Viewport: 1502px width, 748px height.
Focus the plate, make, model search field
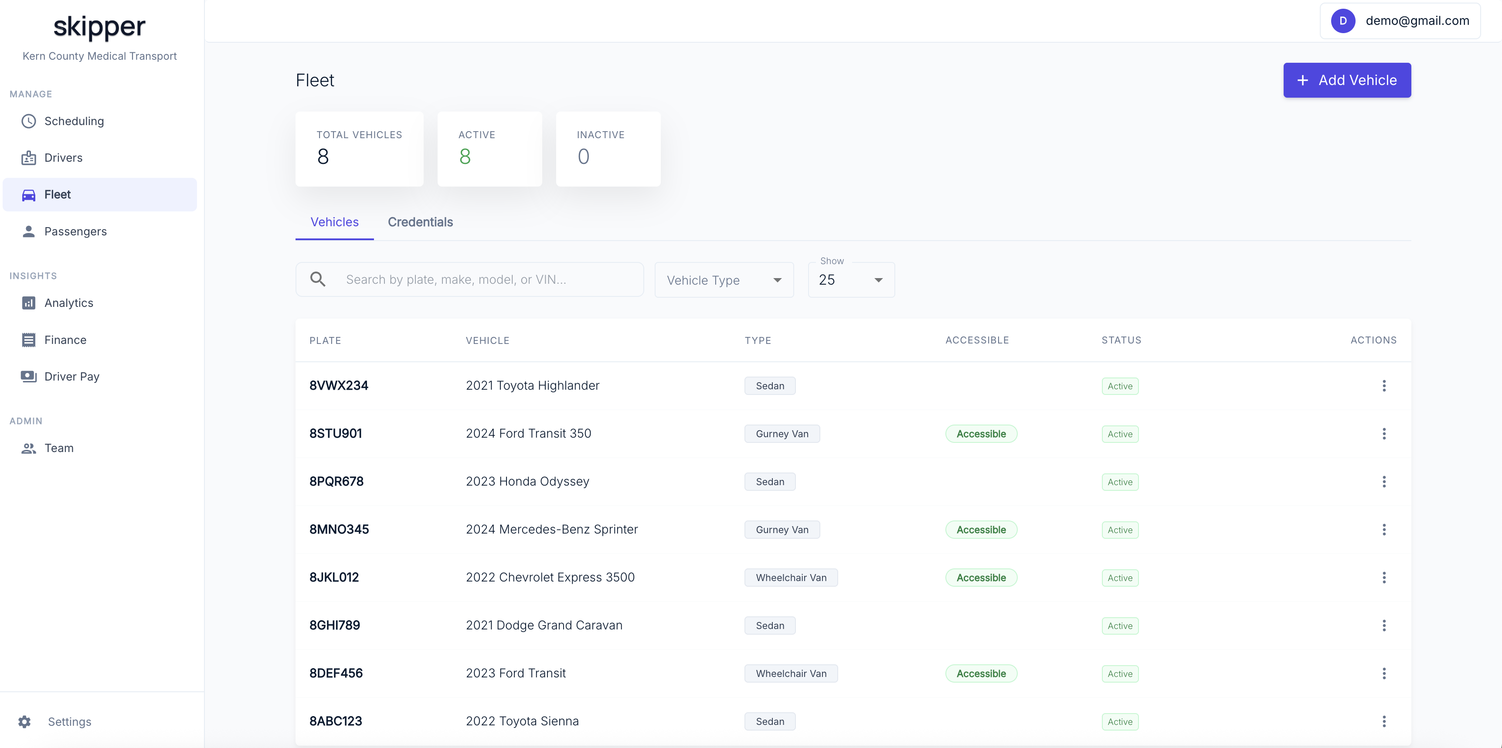[x=469, y=279]
